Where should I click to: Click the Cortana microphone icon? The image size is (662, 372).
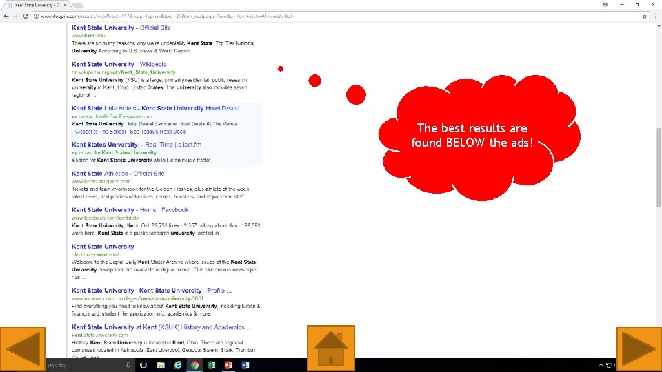coord(128,365)
